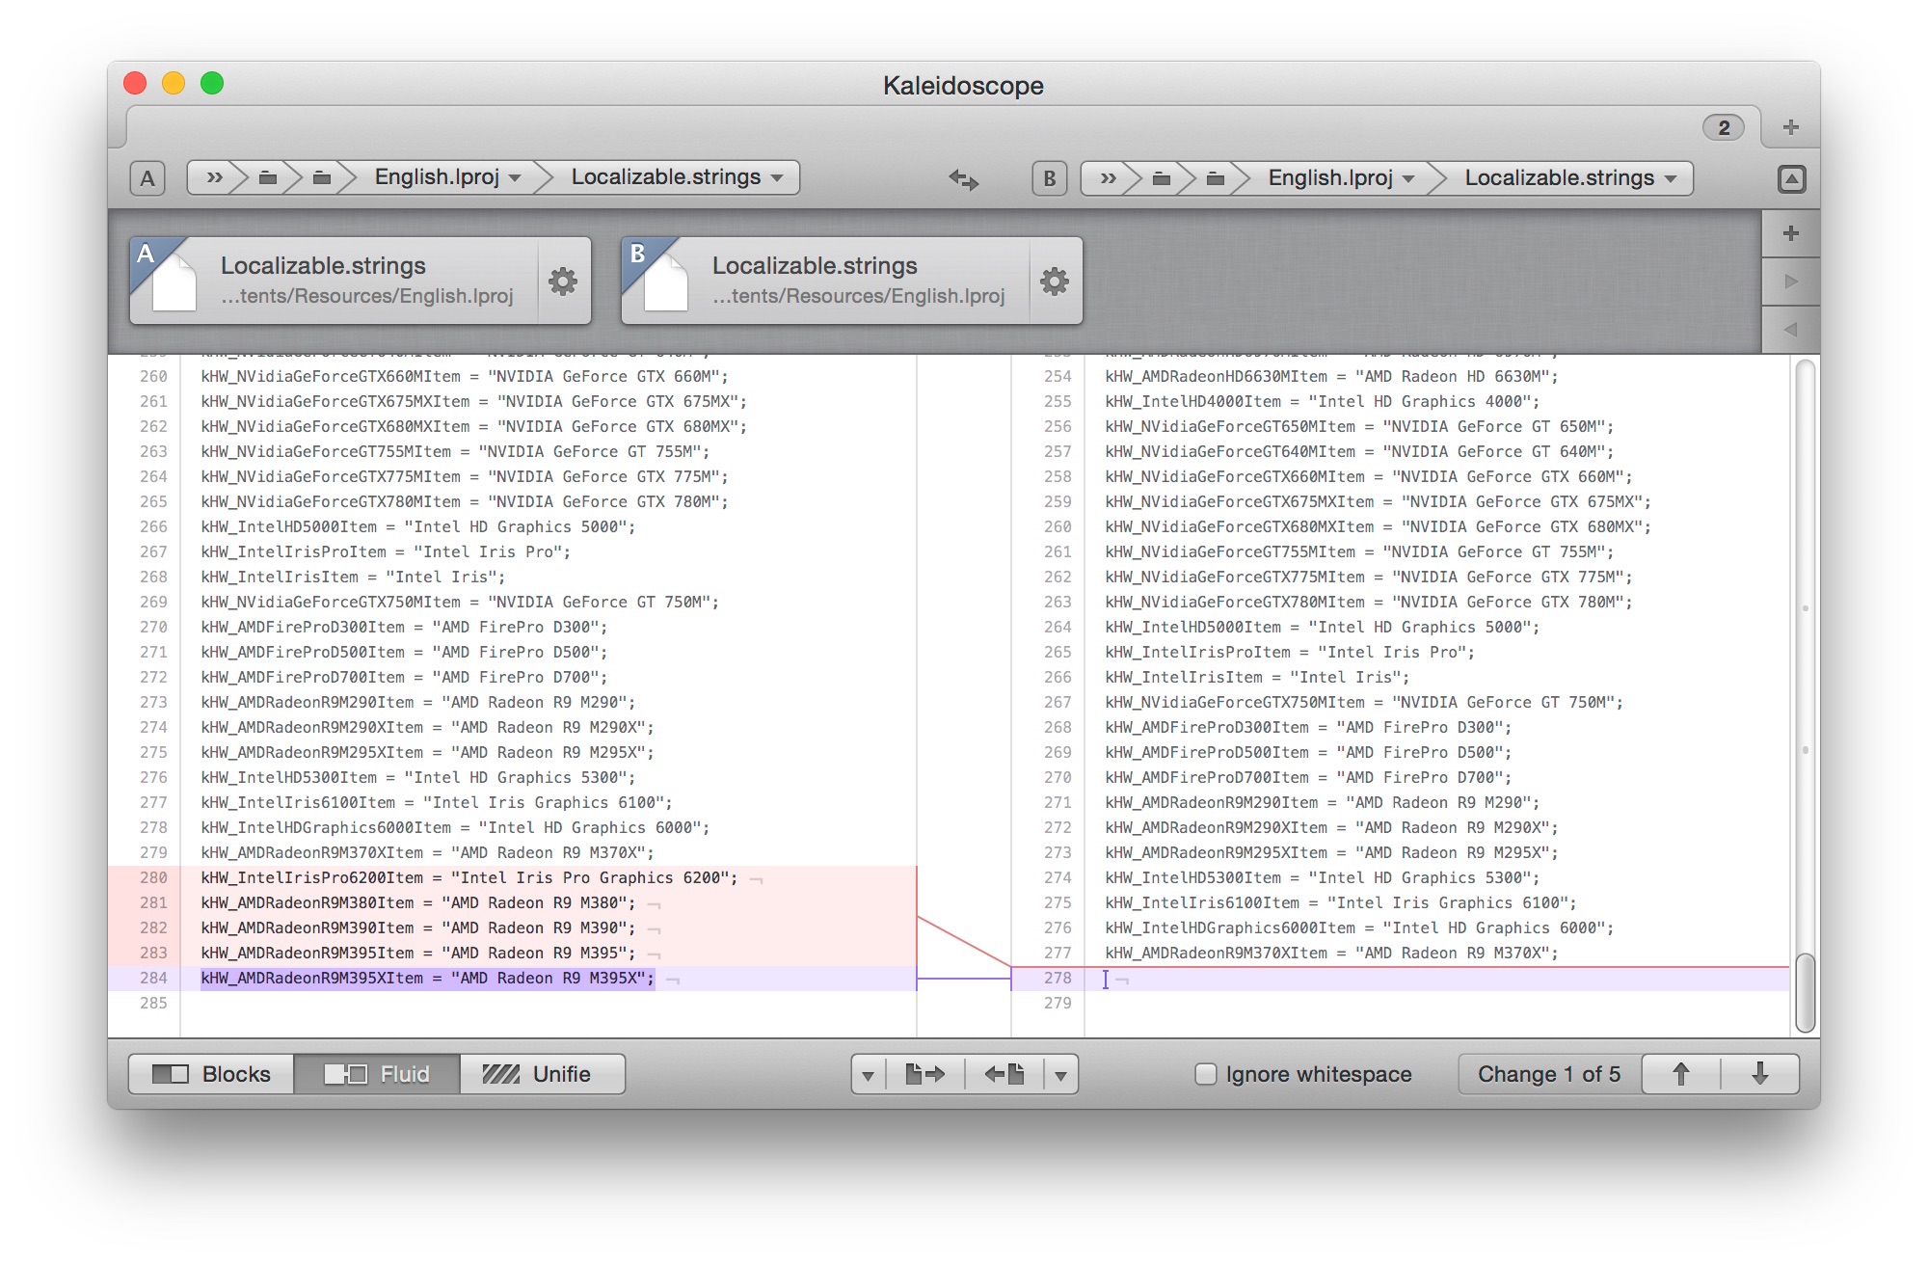Go to the previous change (up arrow)
The width and height of the screenshot is (1928, 1263).
tap(1680, 1074)
